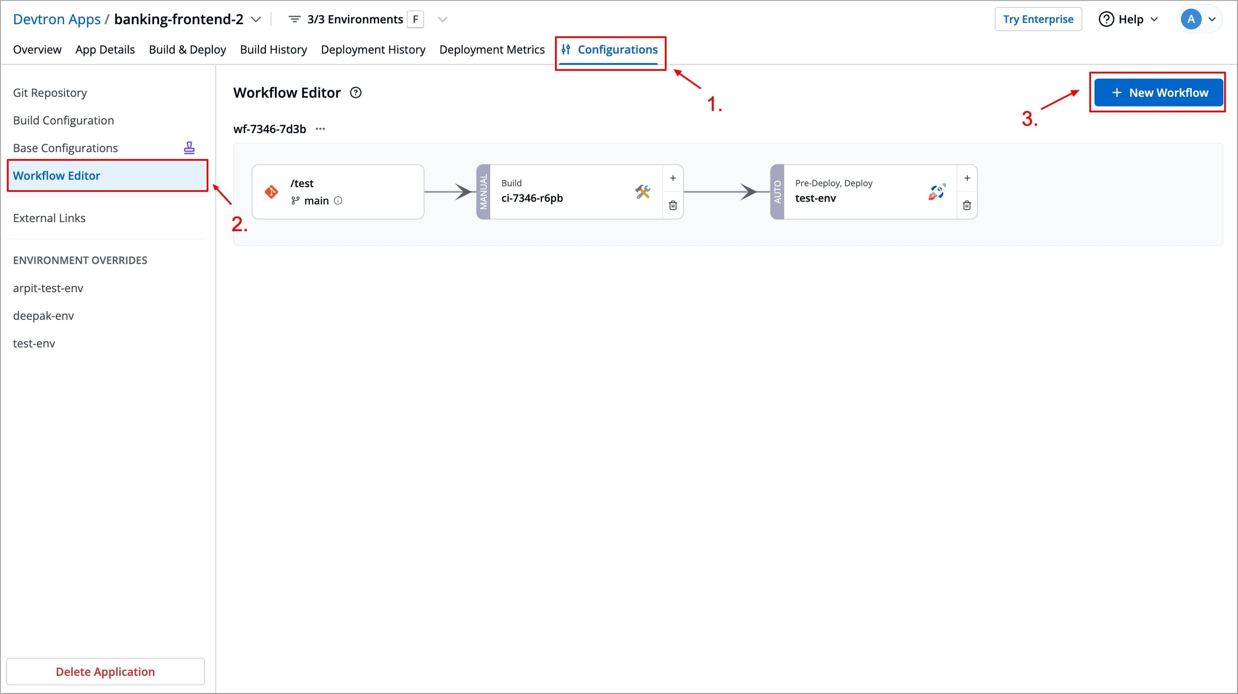Click the stamp icon beside Base Configurations

189,148
